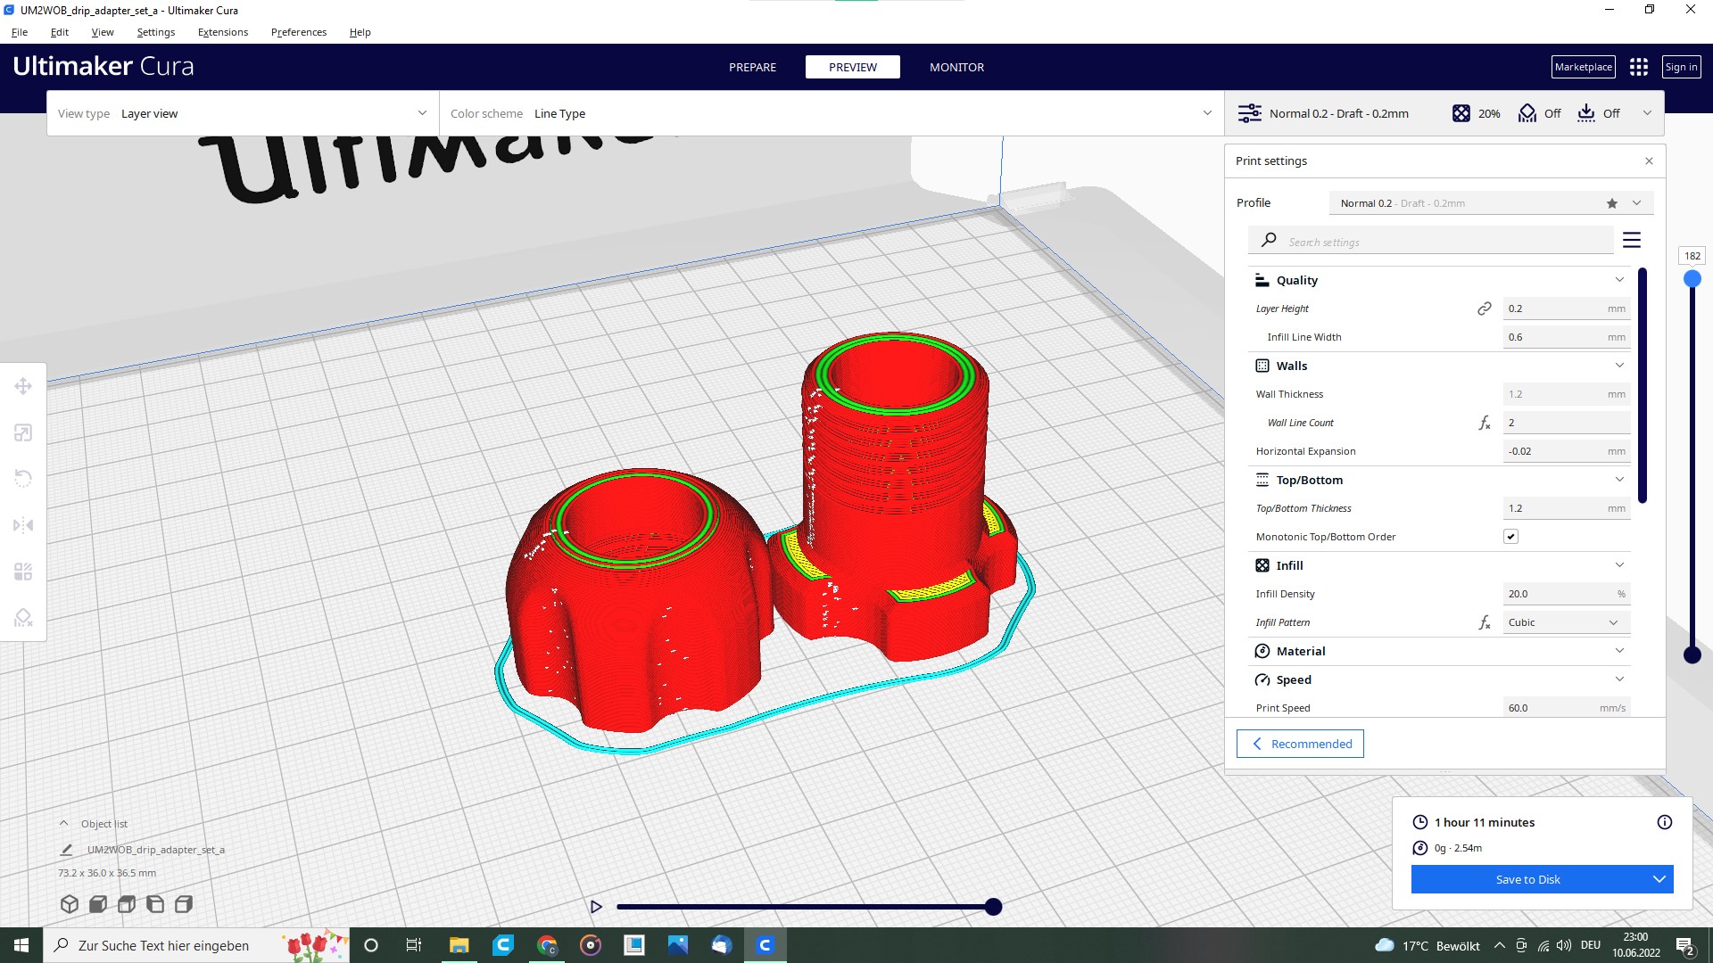Viewport: 1713px width, 963px height.
Task: Click the pencil icon to rename the model
Action: point(66,850)
